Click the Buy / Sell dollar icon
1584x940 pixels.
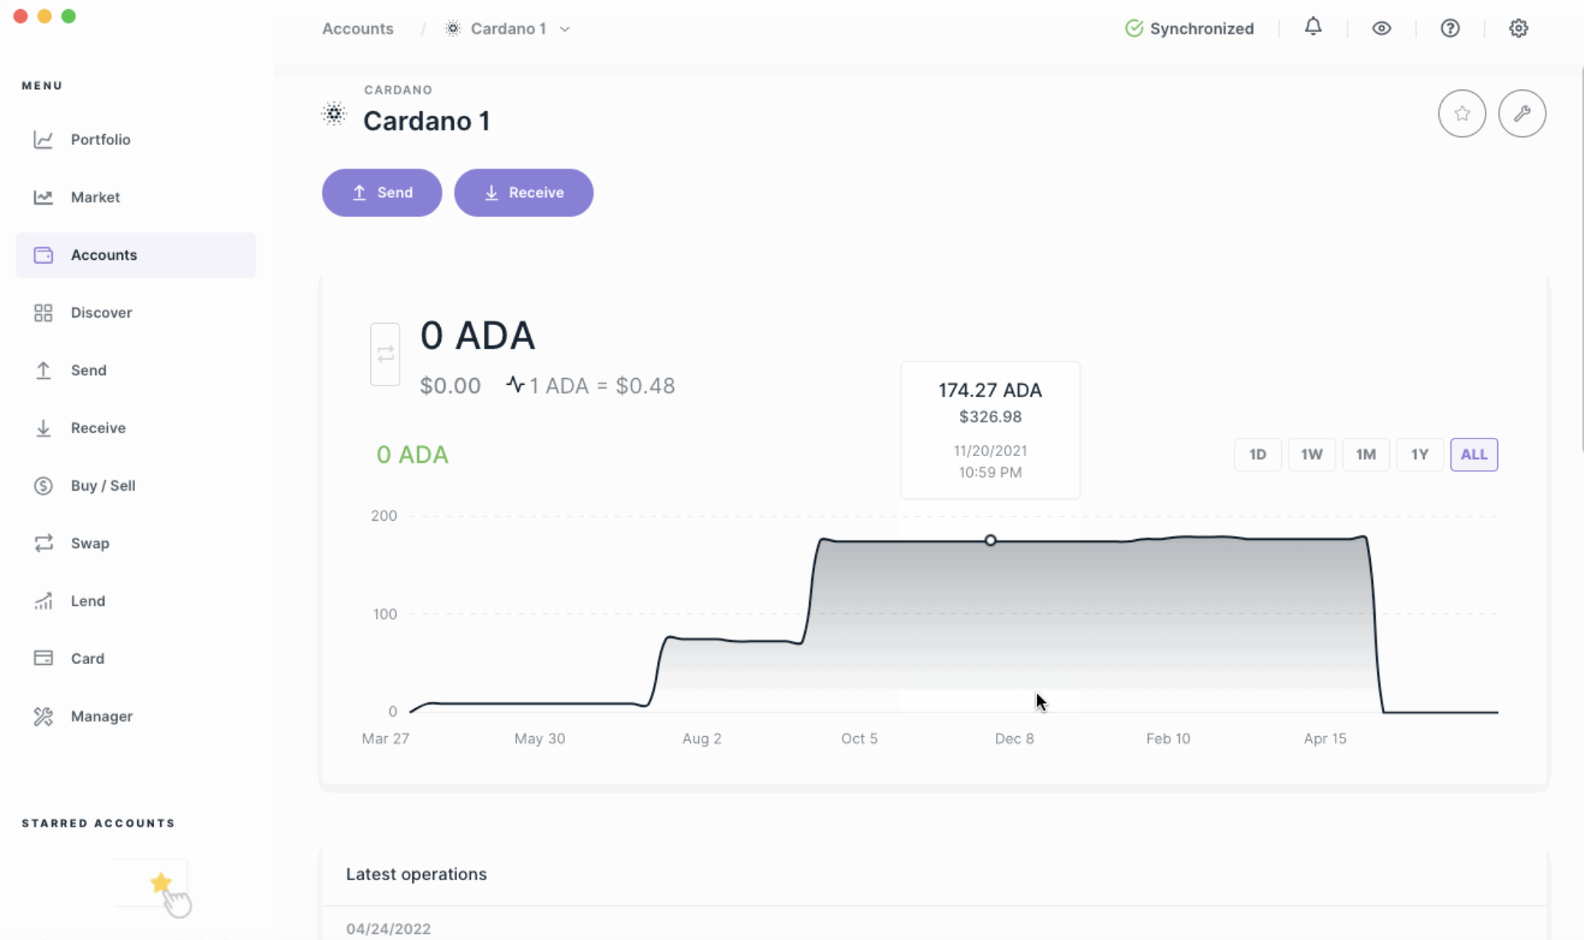(43, 485)
